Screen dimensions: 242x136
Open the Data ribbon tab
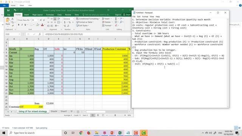[59, 15]
